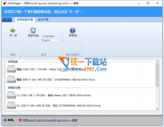The image size is (164, 127).
Task: Open the Language dropdown showing English
Action: coord(52,40)
